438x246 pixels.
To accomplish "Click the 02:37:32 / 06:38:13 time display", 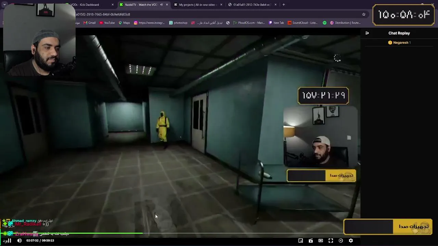I will click(40, 241).
